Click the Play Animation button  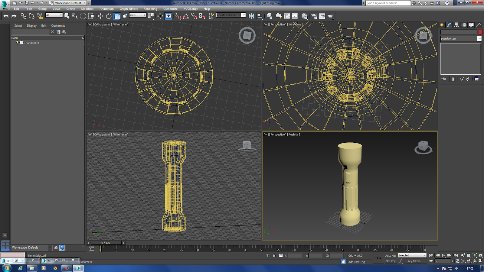tap(443, 255)
